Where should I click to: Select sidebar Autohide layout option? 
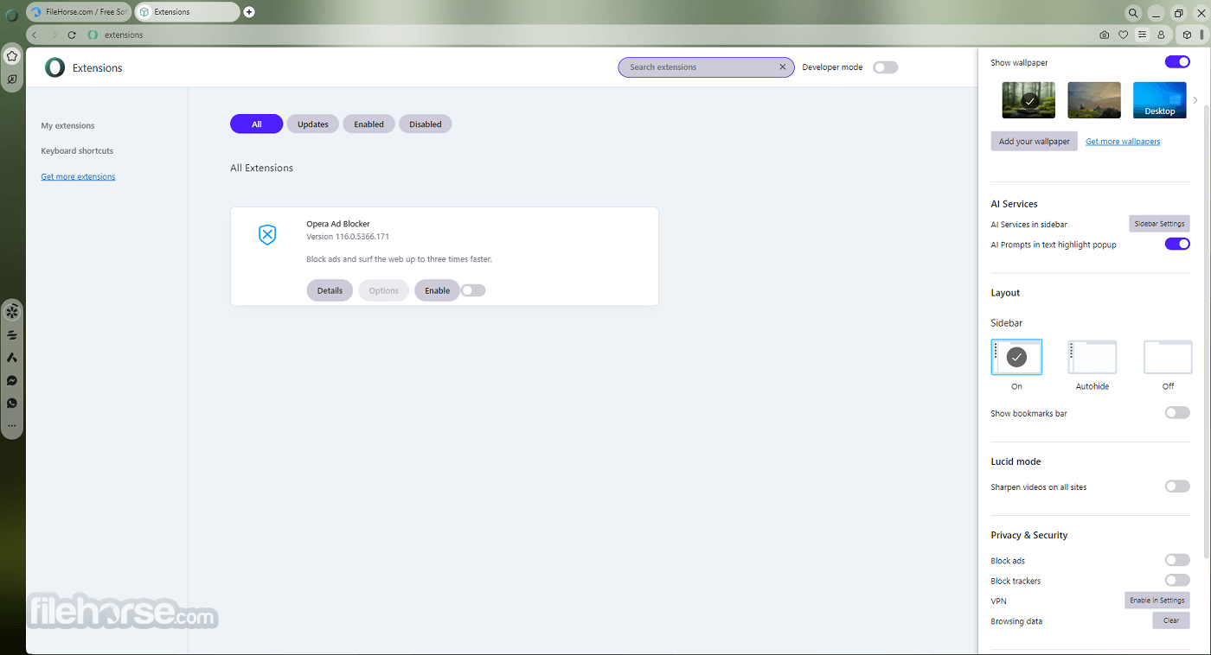(x=1092, y=357)
